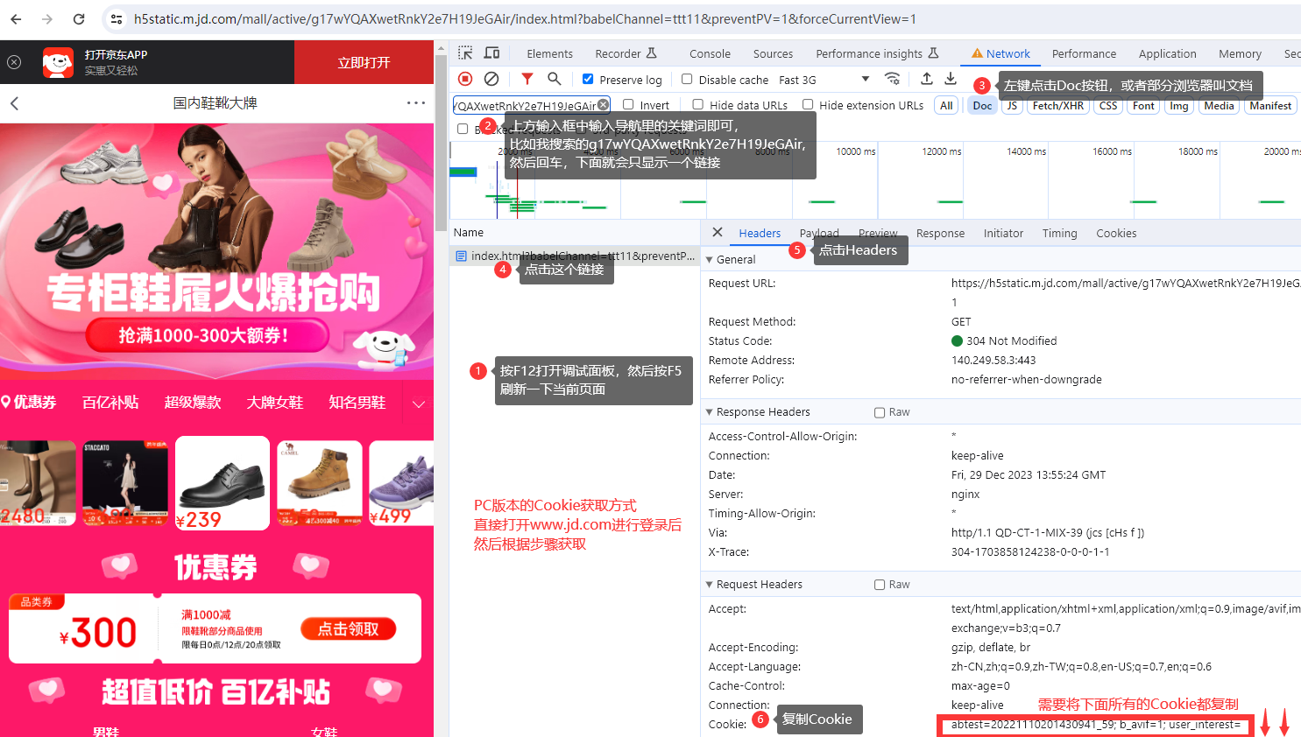
Task: Activate the inspect element picker icon
Action: pos(465,53)
